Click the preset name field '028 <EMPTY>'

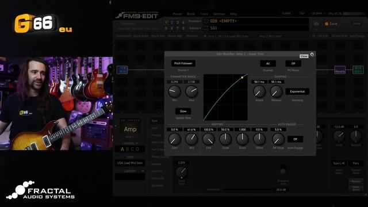(255, 21)
